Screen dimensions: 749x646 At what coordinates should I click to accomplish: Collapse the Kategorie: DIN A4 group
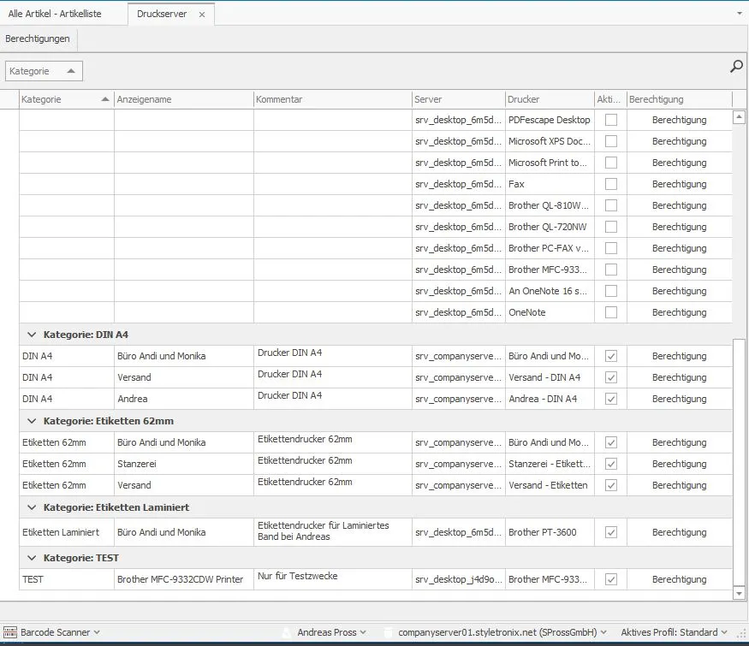pyautogui.click(x=32, y=335)
